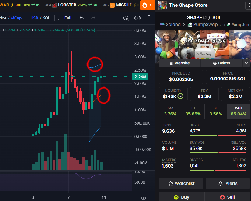Switch chart to MCap mode
The width and height of the screenshot is (251, 201).
pos(16,18)
